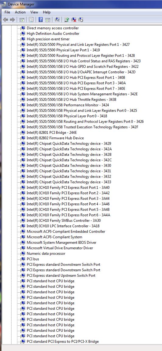Click the icon beside High precision event timer
This screenshot has height=351, width=162.
(x=23, y=39)
